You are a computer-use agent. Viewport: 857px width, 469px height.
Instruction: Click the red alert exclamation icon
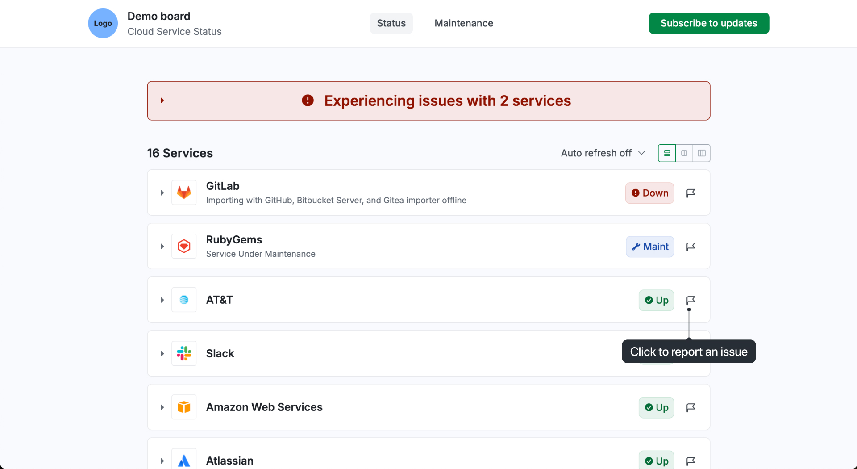[x=308, y=100]
